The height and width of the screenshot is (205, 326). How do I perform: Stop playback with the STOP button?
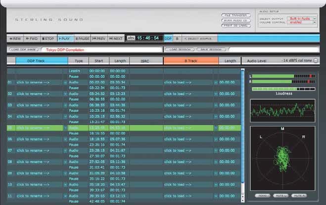(48, 38)
